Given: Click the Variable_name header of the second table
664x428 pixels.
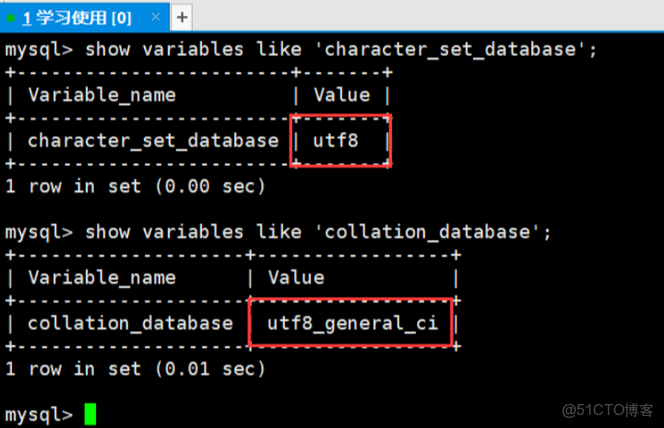Looking at the screenshot, I should 101,277.
